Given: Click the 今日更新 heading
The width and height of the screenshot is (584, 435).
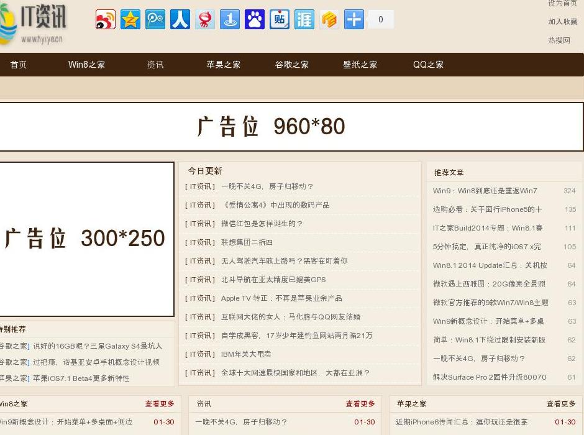Looking at the screenshot, I should [205, 171].
